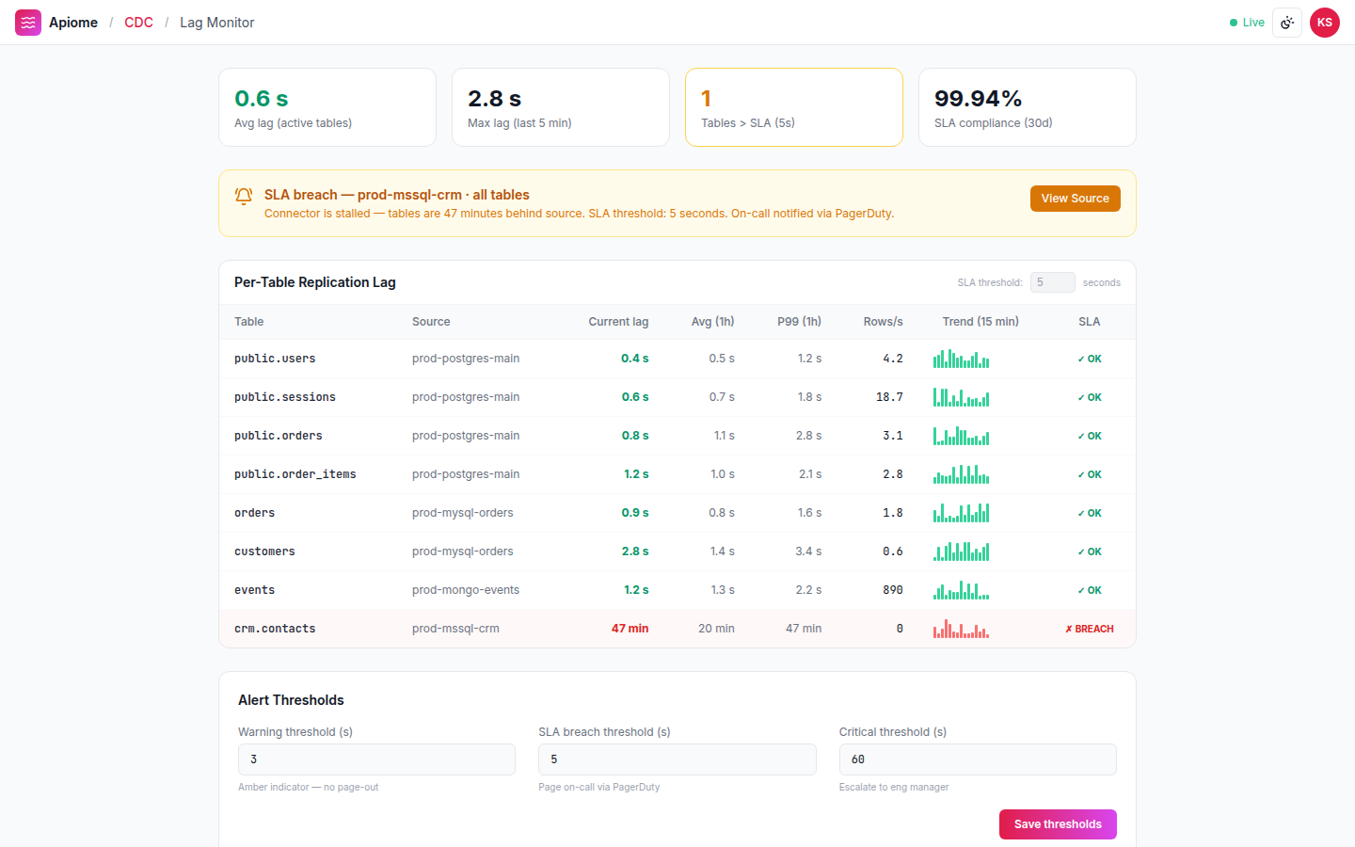
Task: Click the crm.contacts red trend sparkline
Action: [961, 629]
